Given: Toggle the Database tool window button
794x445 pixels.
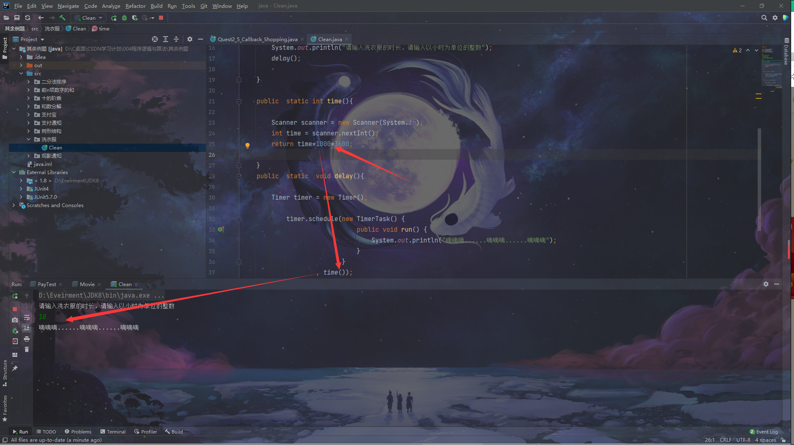Looking at the screenshot, I should click(786, 51).
